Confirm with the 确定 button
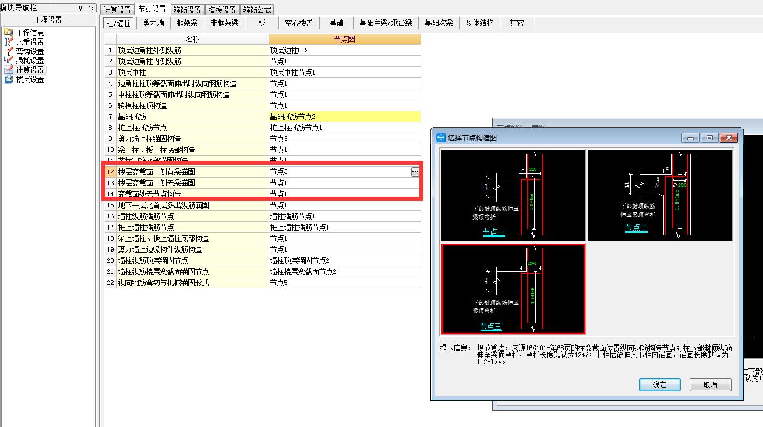Screen dimensions: 763x427 (x=659, y=384)
